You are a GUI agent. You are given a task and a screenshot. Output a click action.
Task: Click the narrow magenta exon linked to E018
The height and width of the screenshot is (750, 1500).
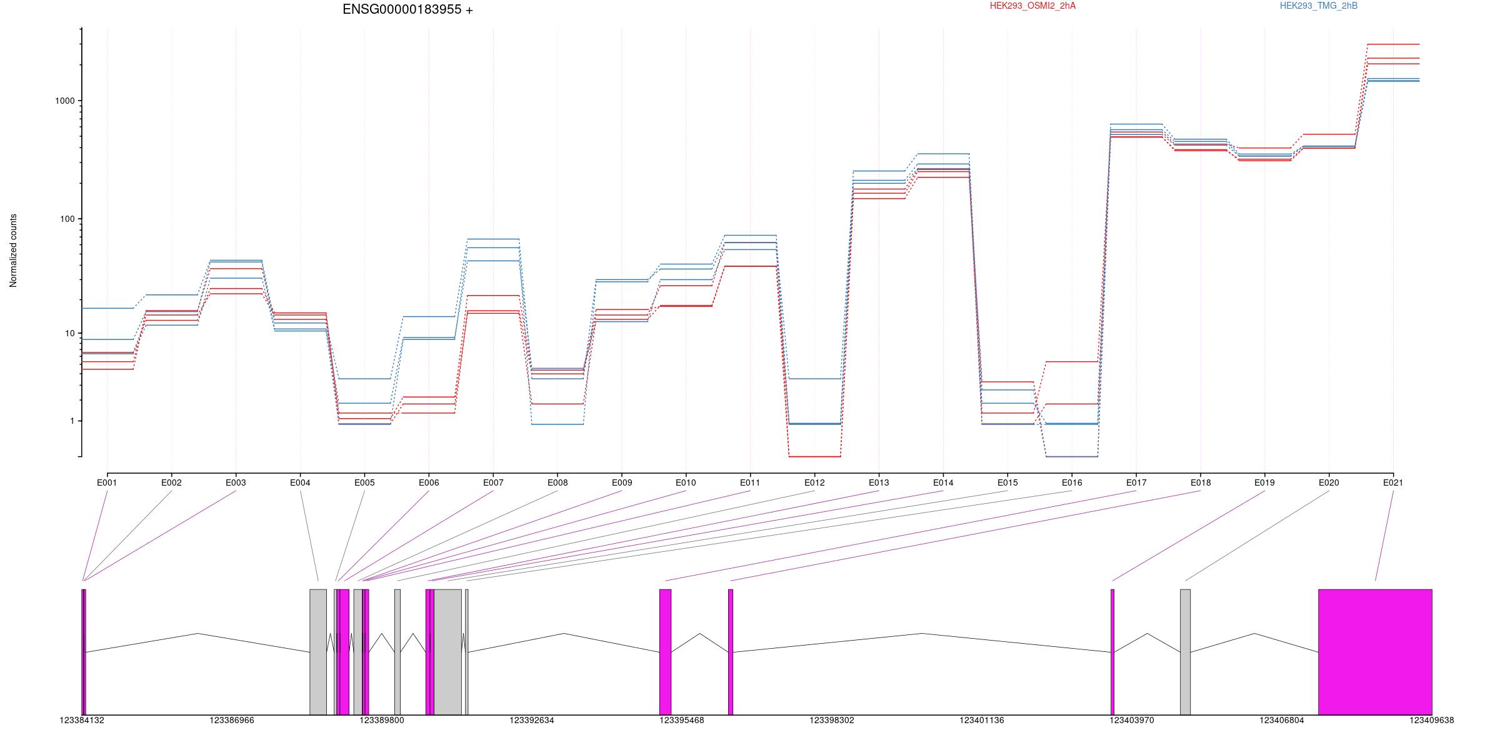[x=731, y=652]
